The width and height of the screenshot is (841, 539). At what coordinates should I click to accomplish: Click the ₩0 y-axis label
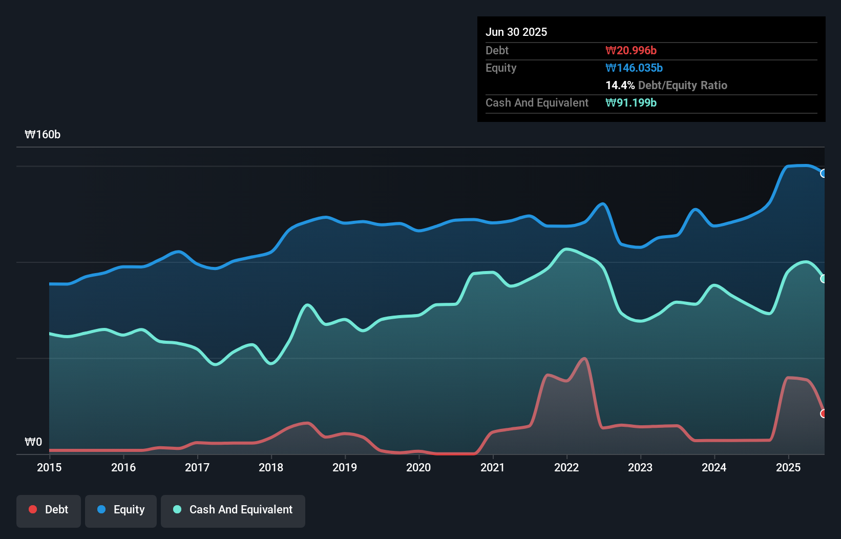[x=33, y=442]
